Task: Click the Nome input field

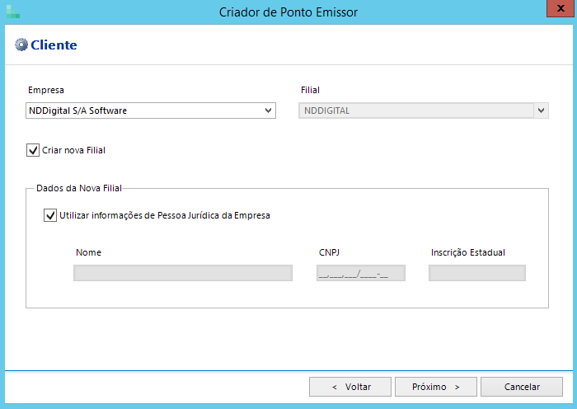Action: [x=183, y=273]
